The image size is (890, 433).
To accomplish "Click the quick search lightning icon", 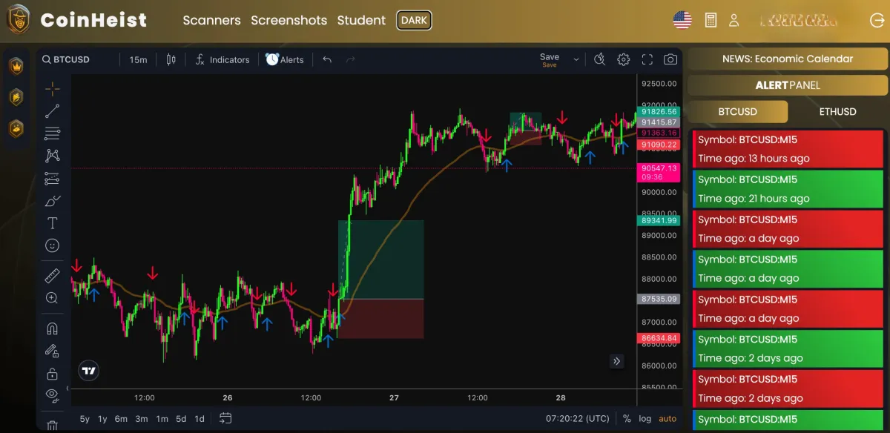I will pos(600,59).
